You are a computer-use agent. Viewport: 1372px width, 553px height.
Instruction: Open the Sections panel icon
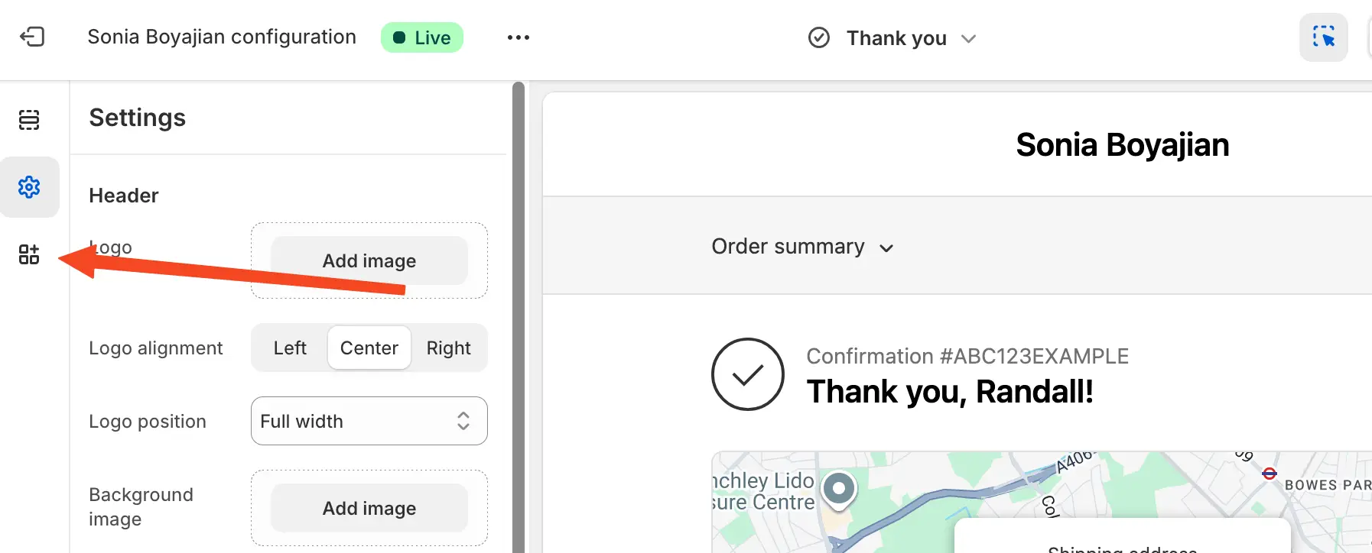(29, 120)
